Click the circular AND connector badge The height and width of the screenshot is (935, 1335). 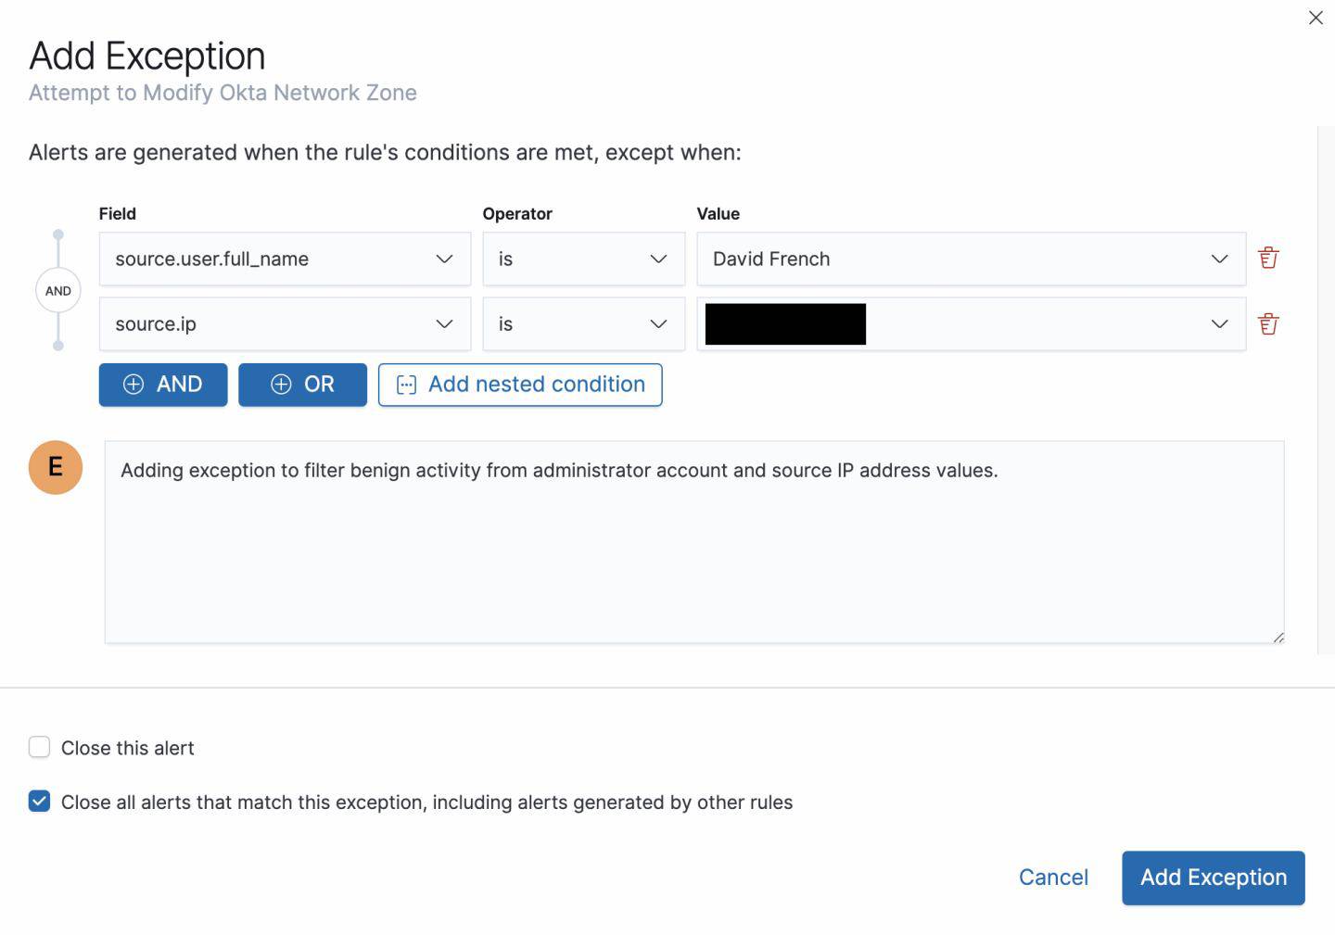pos(57,289)
